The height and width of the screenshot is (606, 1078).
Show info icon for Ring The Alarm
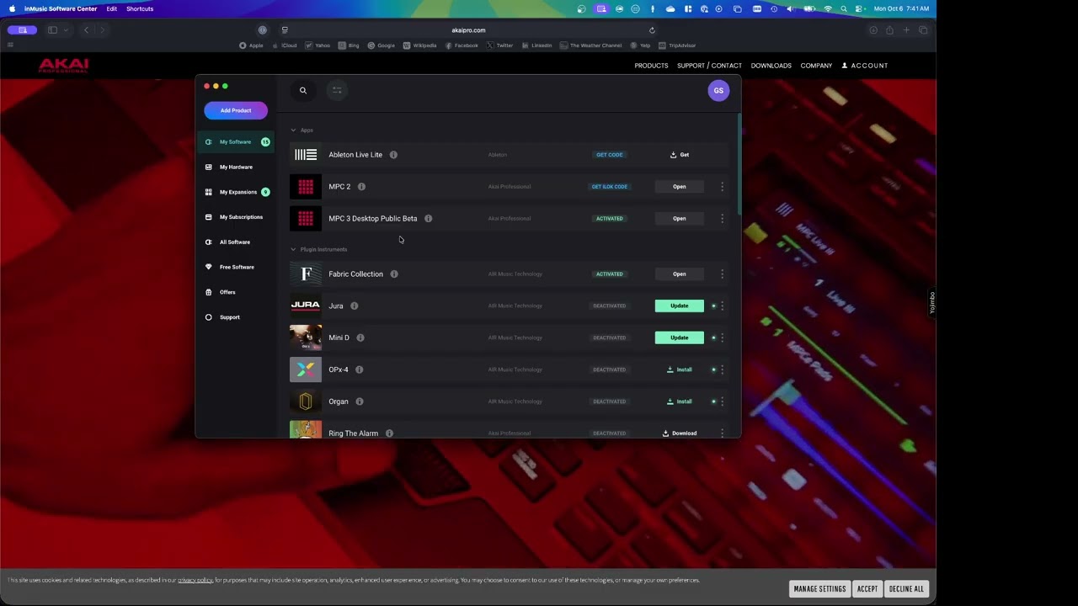(389, 433)
